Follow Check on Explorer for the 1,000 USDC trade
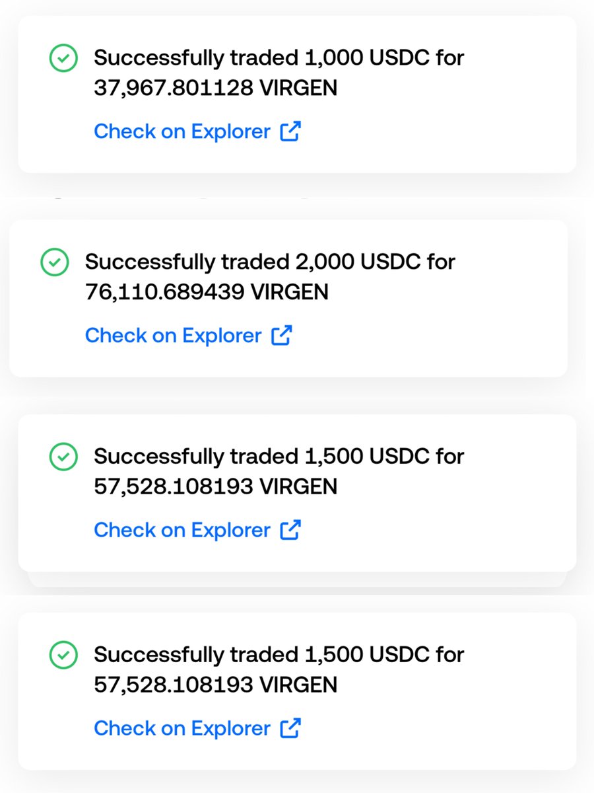Viewport: 594px width, 793px height. pyautogui.click(x=182, y=132)
